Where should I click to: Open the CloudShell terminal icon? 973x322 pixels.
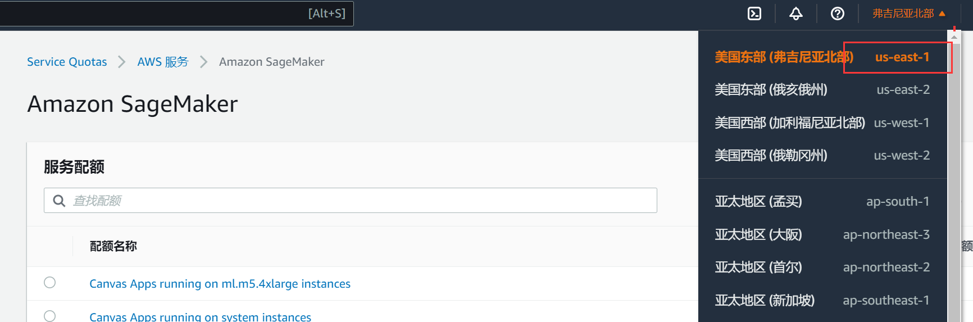(x=754, y=13)
